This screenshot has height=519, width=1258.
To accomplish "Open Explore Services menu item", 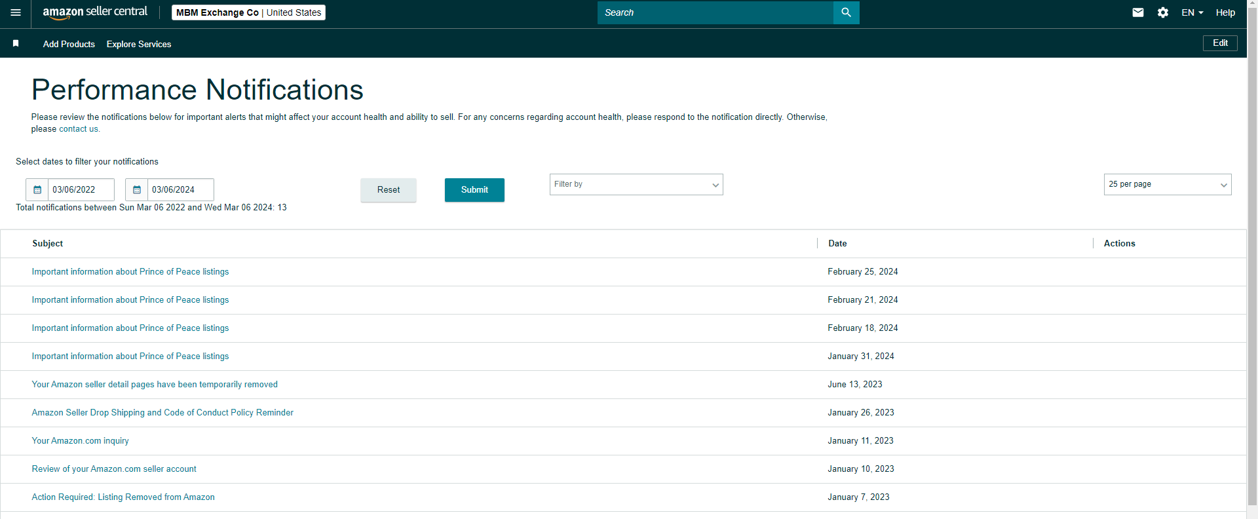I will coord(139,44).
